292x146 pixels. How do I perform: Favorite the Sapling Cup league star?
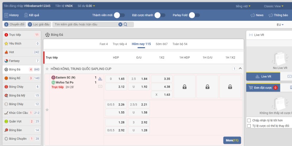coord(47,69)
